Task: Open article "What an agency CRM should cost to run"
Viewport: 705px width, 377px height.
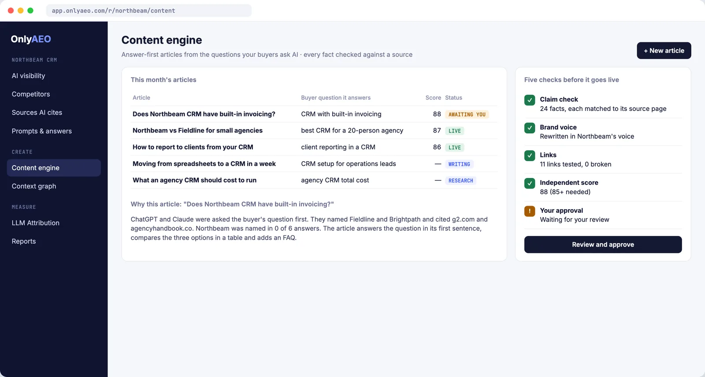Action: (194, 180)
